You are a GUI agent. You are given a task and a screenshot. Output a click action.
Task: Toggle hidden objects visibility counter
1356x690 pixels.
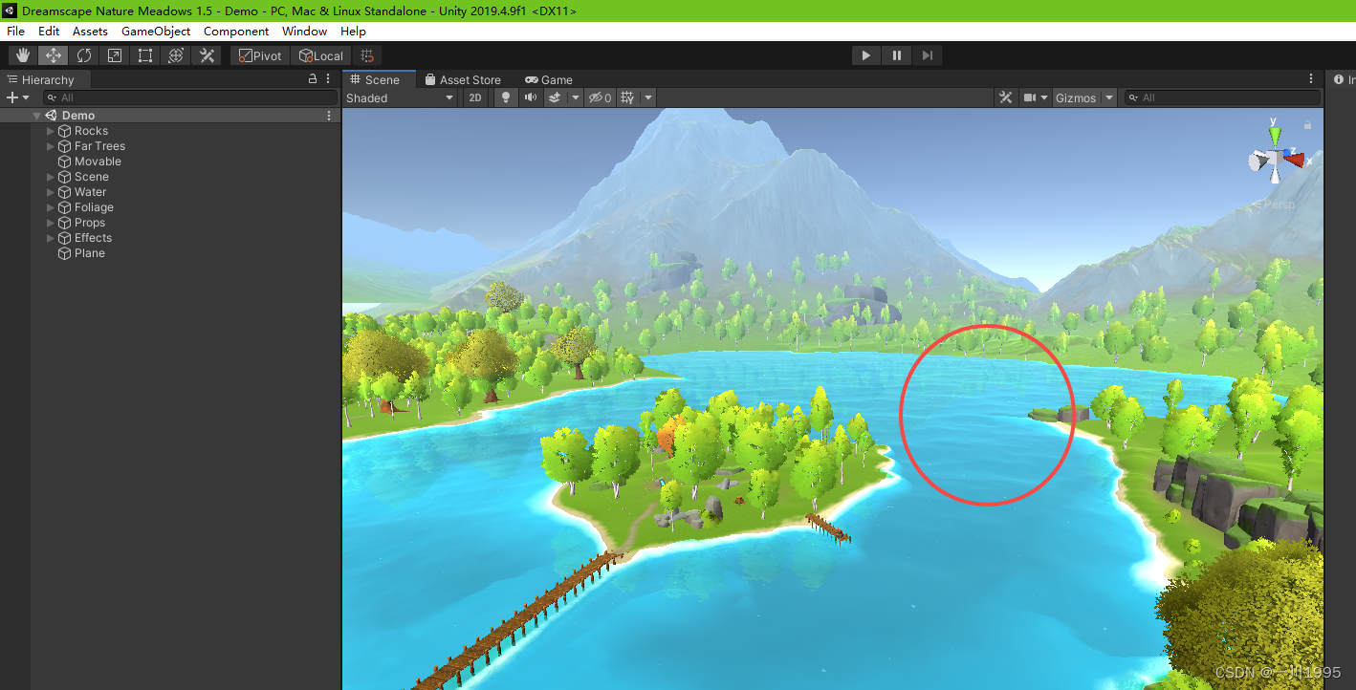click(600, 97)
